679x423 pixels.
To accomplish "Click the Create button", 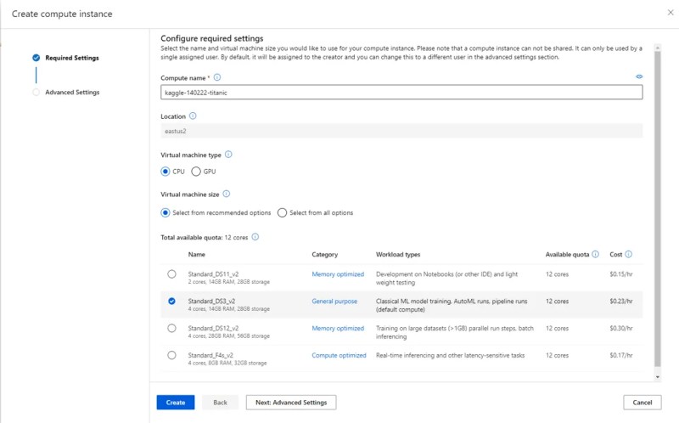I will [x=176, y=403].
